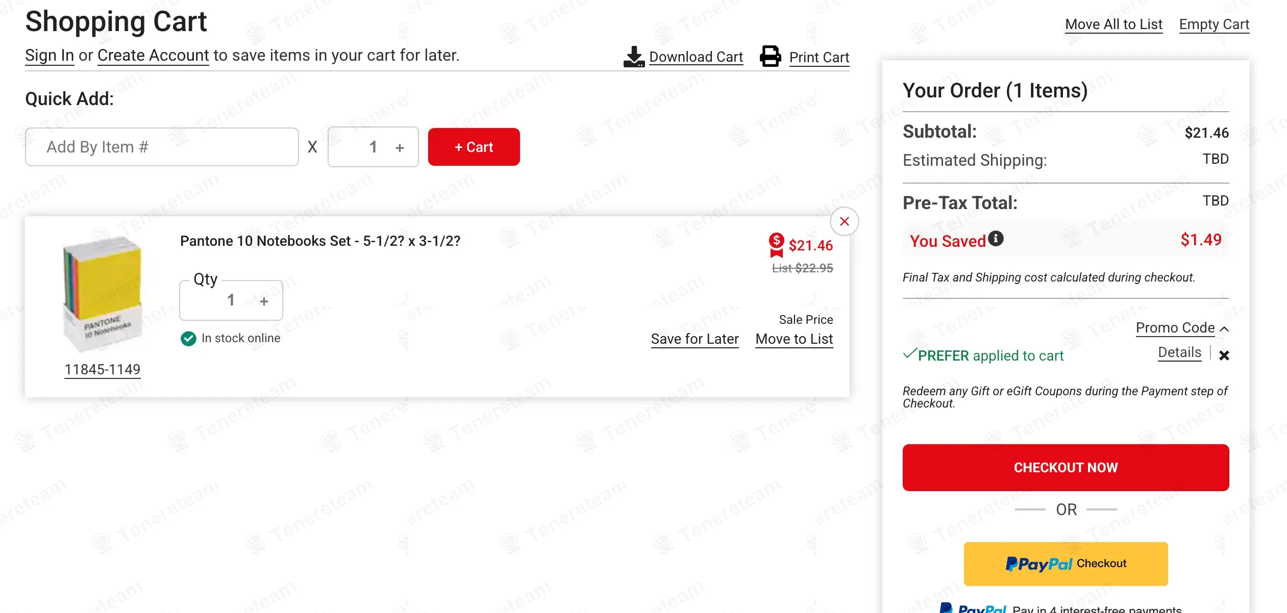This screenshot has height=613, width=1287.
Task: Click the Add By Item # field
Action: point(162,147)
